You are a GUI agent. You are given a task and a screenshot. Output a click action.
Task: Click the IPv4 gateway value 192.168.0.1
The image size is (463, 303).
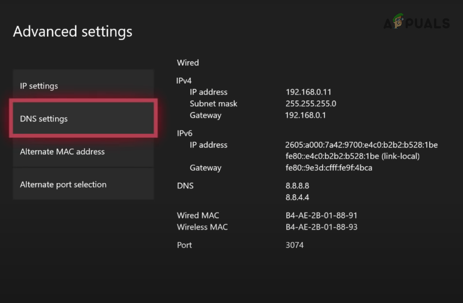[305, 115]
